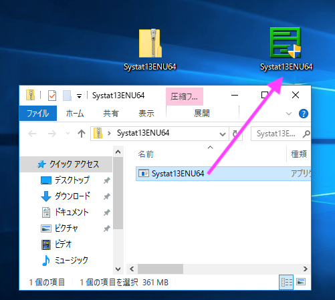Open the 展開 ribbon tab
The width and height of the screenshot is (335, 300).
202,114
